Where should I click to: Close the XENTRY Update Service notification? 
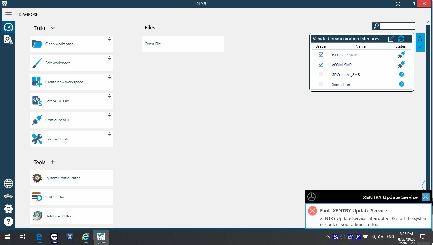pyautogui.click(x=425, y=197)
